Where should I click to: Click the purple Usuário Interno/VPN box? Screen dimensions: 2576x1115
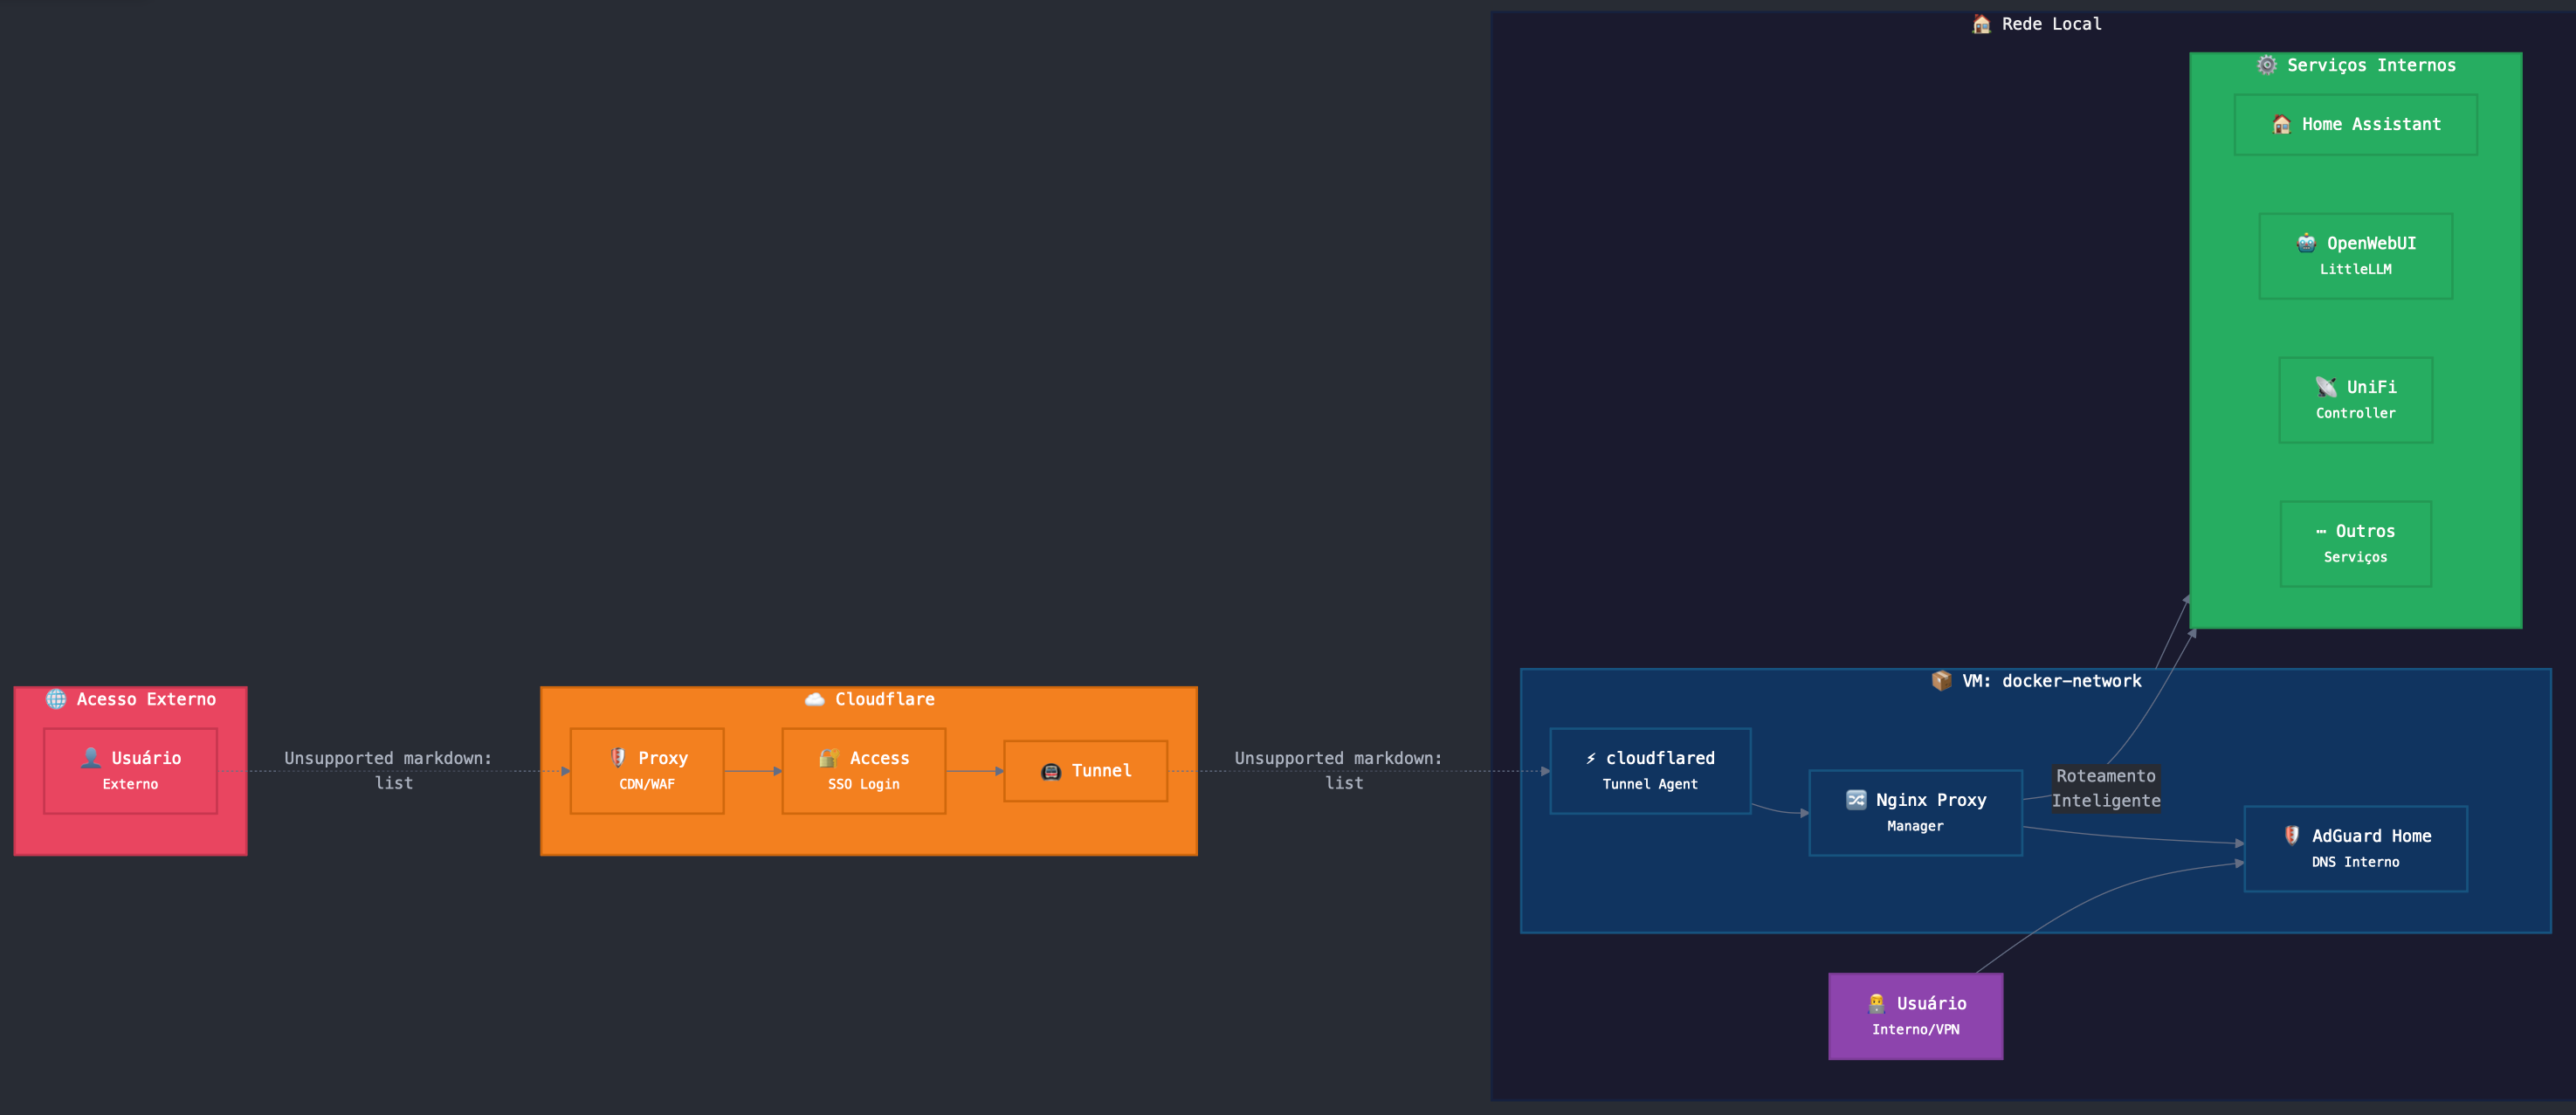pyautogui.click(x=1915, y=1016)
